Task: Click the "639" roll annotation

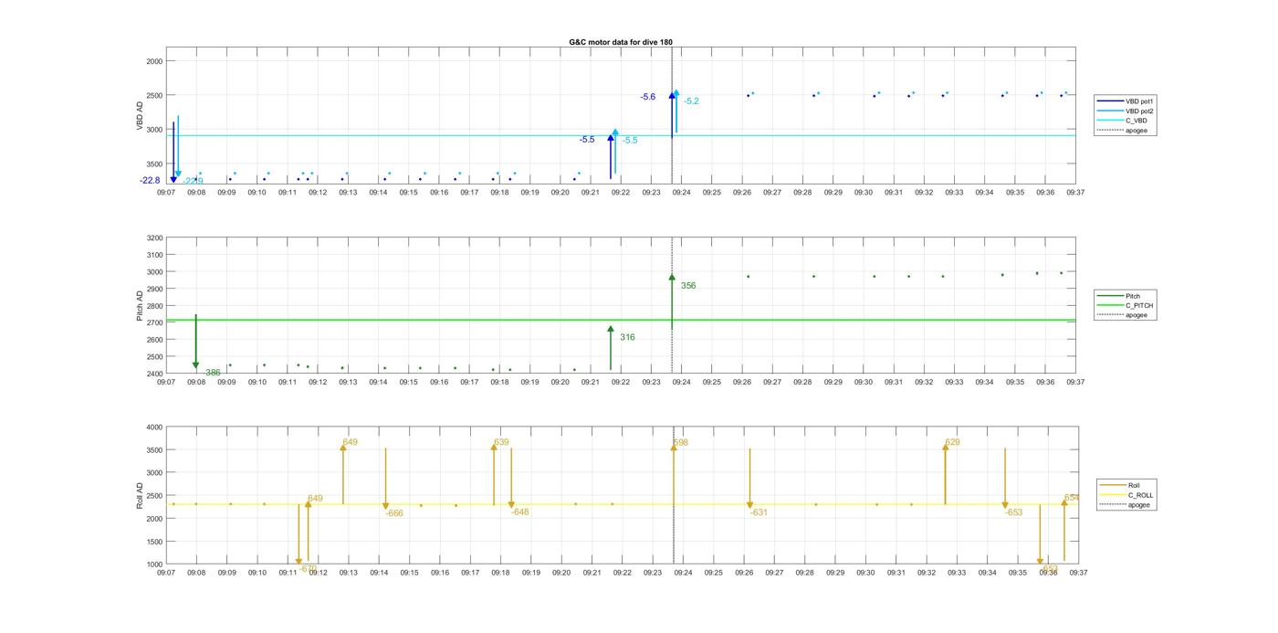Action: pos(501,442)
